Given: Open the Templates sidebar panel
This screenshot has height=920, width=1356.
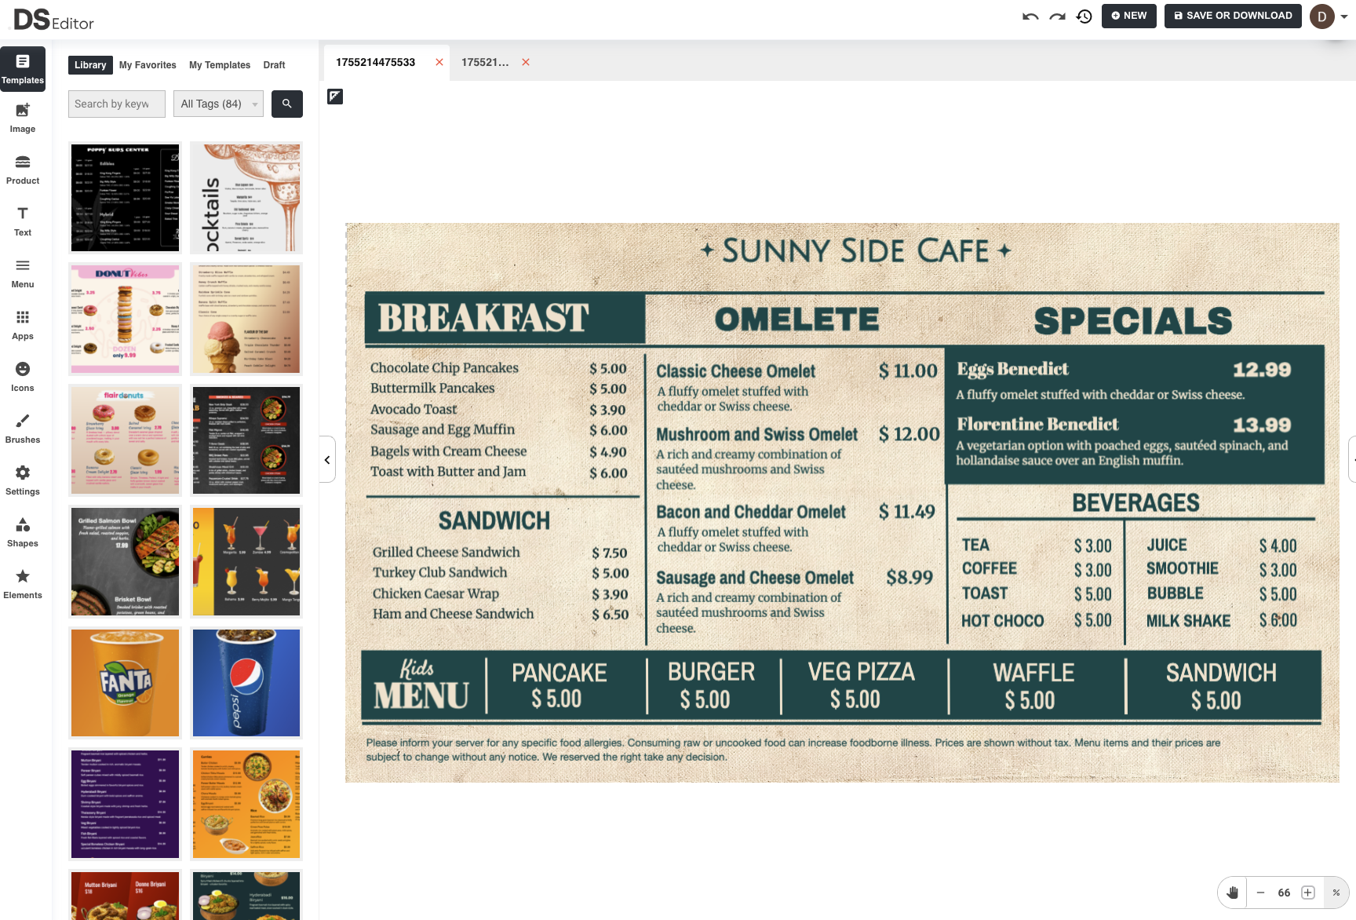Looking at the screenshot, I should pyautogui.click(x=23, y=69).
